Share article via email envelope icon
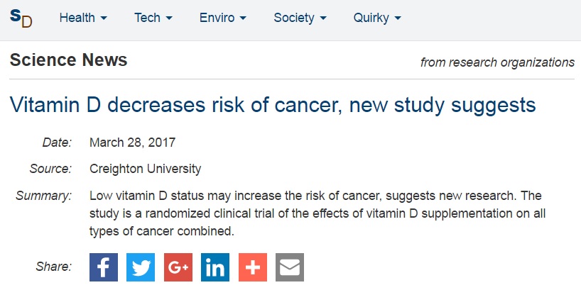The image size is (581, 290). click(x=289, y=267)
